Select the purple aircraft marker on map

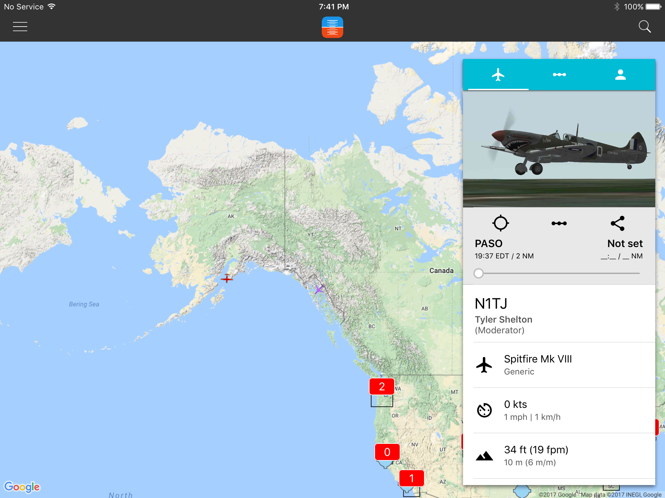pyautogui.click(x=319, y=289)
